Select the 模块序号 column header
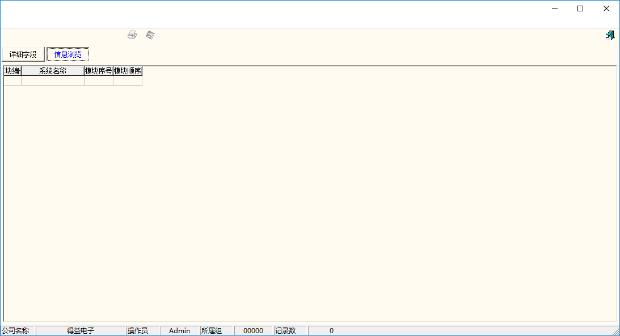Image resolution: width=620 pixels, height=336 pixels. 99,71
